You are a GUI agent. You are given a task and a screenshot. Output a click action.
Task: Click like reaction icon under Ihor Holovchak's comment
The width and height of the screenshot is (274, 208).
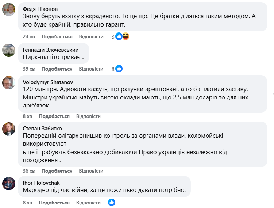coord(112,202)
